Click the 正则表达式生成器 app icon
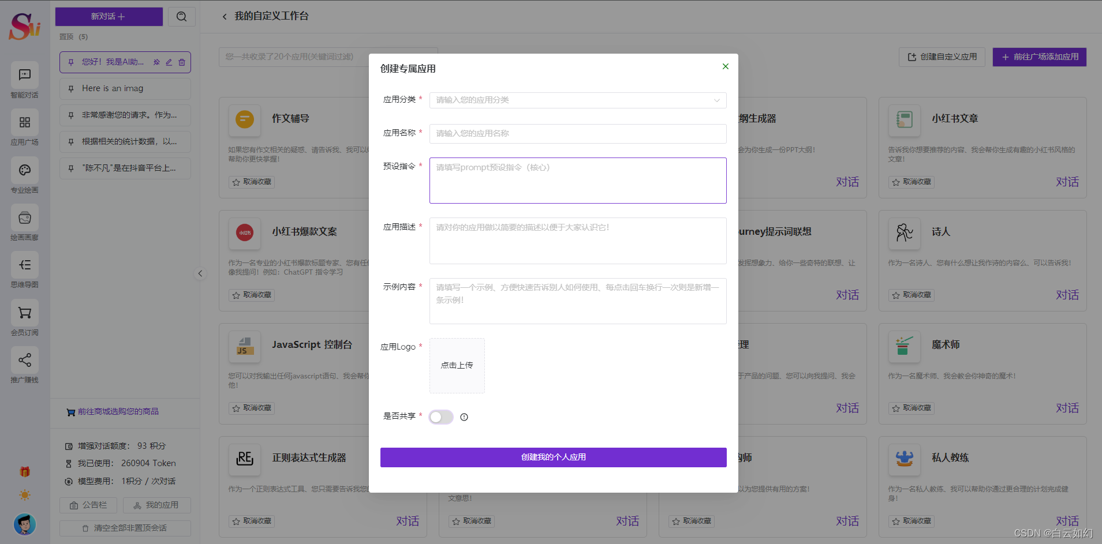 click(245, 459)
